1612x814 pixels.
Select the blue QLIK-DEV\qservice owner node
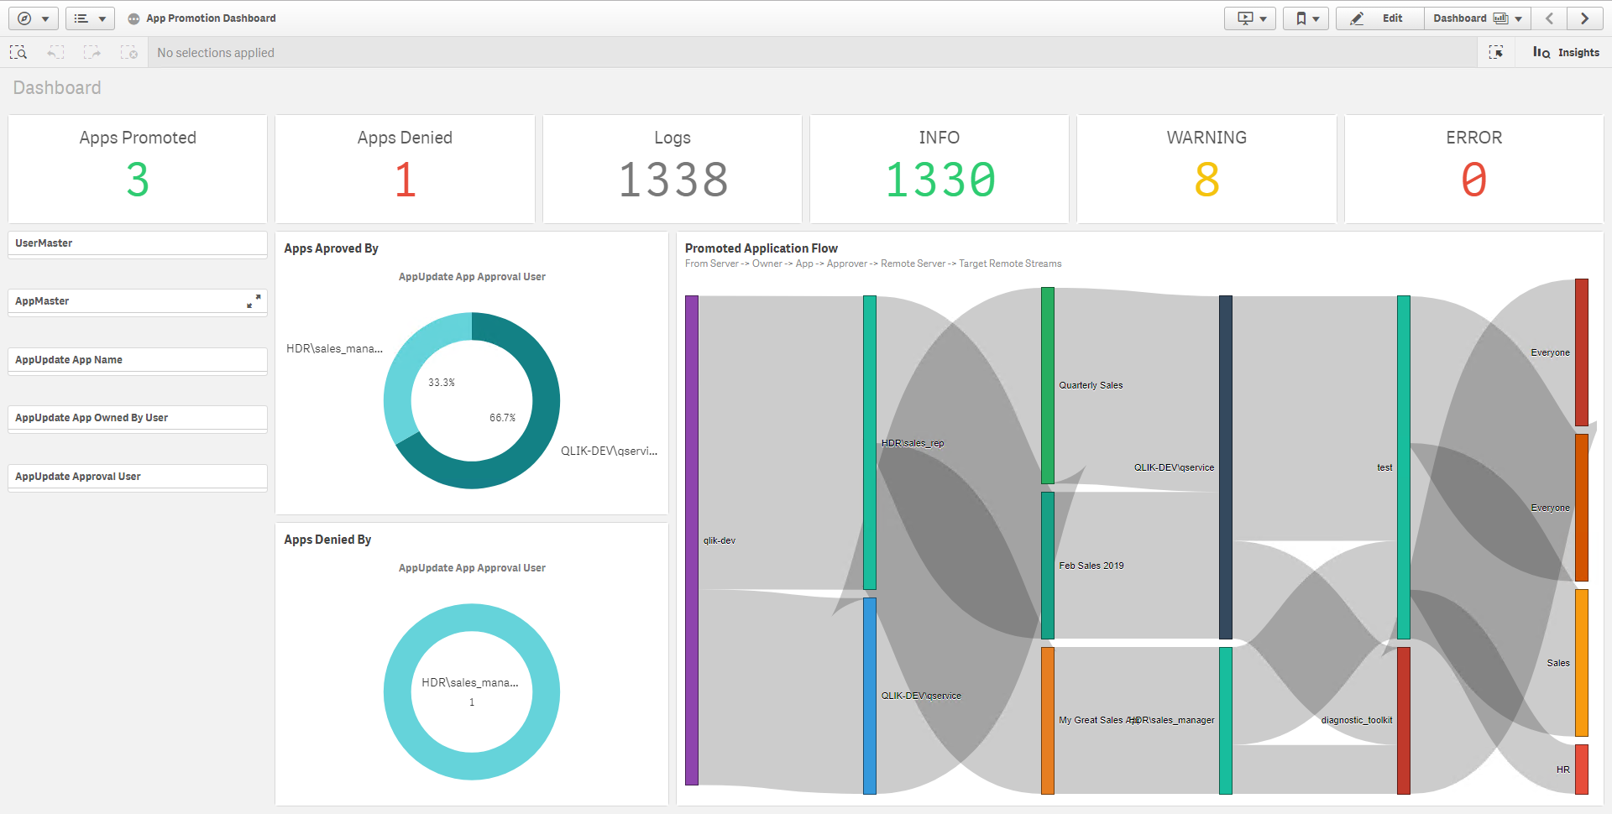pos(870,696)
